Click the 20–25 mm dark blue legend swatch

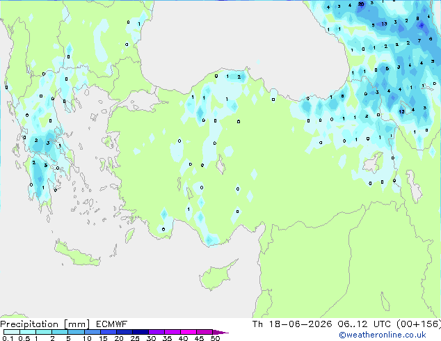[124, 332]
